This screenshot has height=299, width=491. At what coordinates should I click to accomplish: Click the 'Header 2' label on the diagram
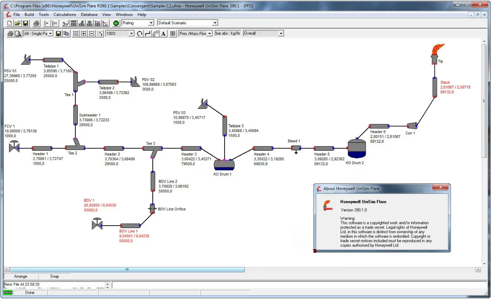click(x=112, y=154)
